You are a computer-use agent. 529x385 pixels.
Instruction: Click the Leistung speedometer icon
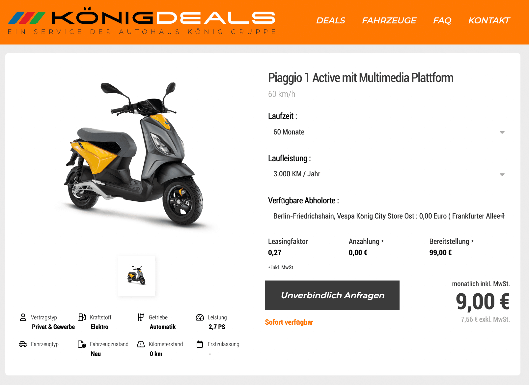[x=200, y=317]
